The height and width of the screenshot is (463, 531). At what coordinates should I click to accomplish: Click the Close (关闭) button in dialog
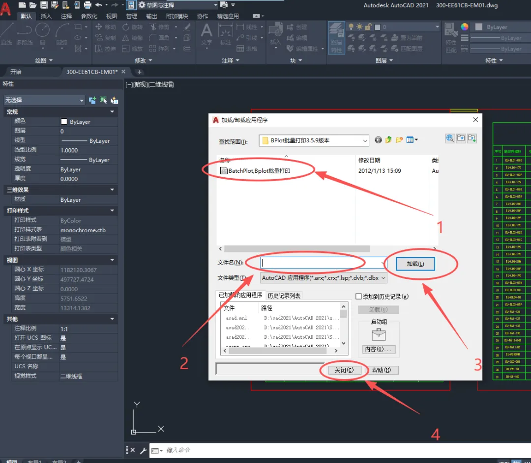344,370
